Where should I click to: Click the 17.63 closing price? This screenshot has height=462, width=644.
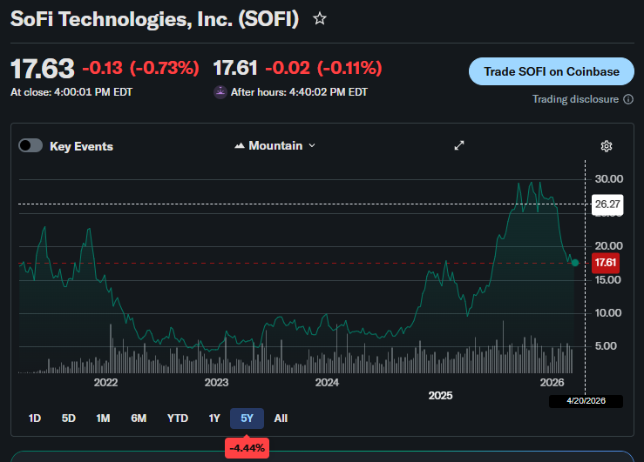tap(43, 69)
